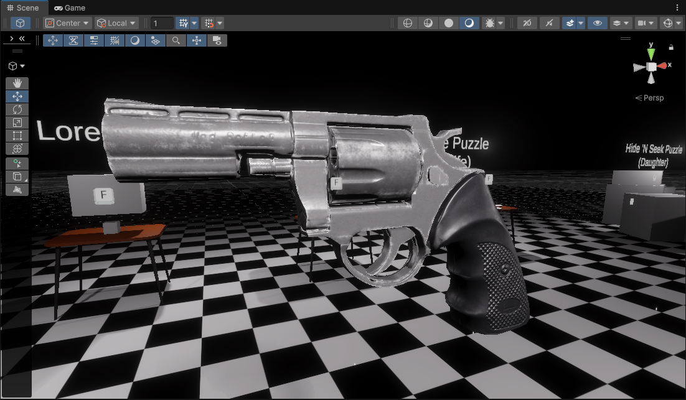686x400 pixels.
Task: Toggle the scene gizmo lock icon
Action: click(671, 47)
